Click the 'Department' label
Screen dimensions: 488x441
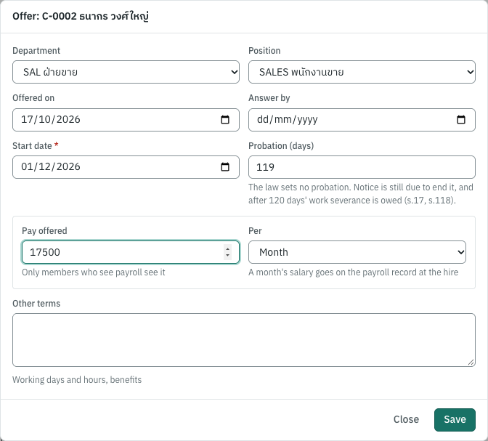[x=36, y=51]
